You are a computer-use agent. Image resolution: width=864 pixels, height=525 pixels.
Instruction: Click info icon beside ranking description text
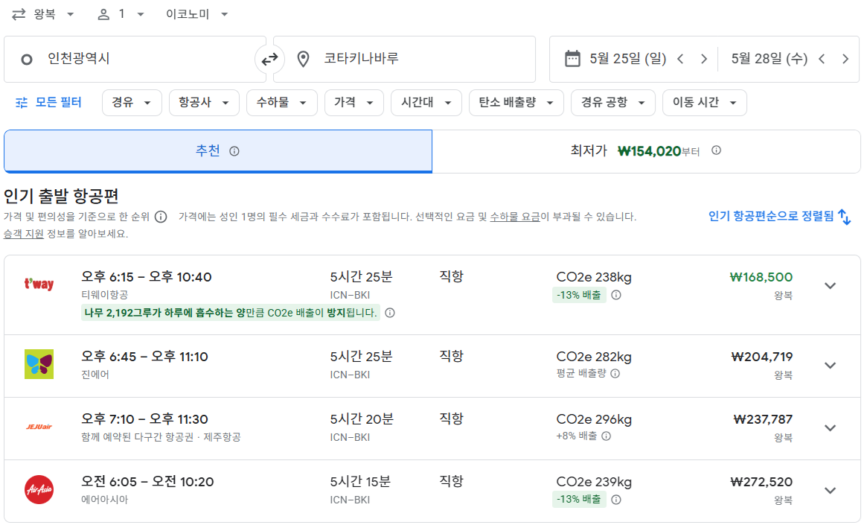click(160, 217)
